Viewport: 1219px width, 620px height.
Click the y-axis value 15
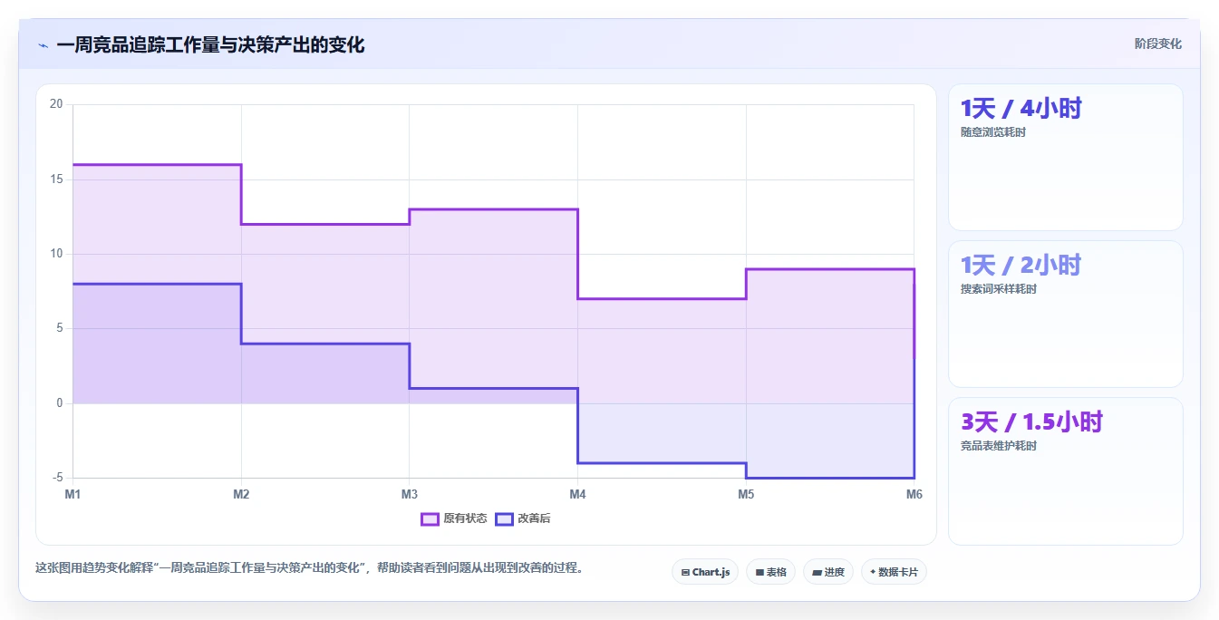point(56,179)
